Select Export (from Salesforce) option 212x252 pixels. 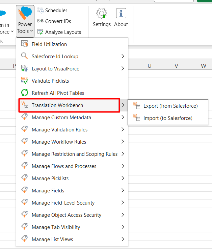pyautogui.click(x=170, y=106)
